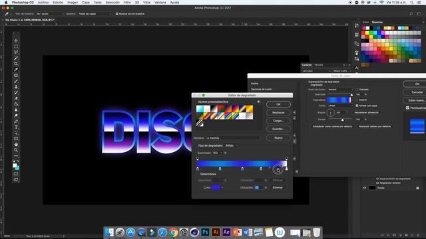This screenshot has height=239, width=426.
Task: Open the stop Color dropdown arrow
Action: (222, 187)
